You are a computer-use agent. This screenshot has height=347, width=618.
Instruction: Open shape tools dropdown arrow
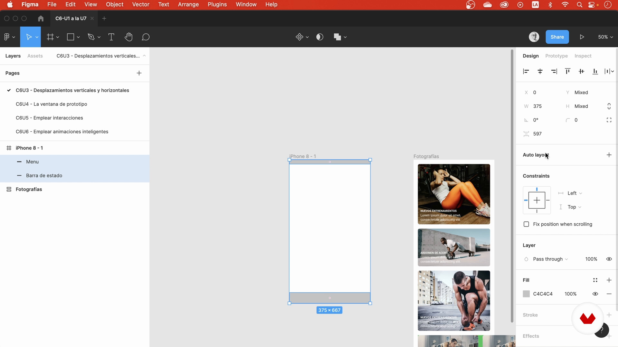78,37
